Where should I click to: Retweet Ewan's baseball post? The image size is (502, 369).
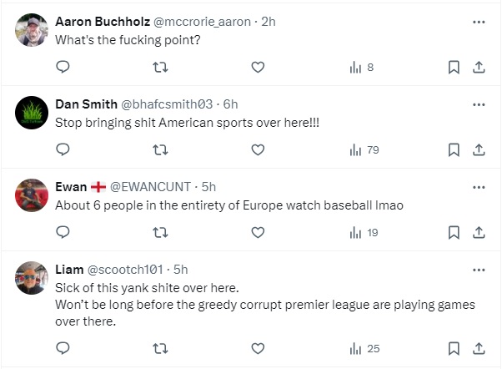tap(160, 232)
